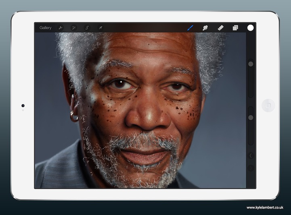The image size is (291, 215).
Task: Open the Gallery view
Action: coord(45,28)
